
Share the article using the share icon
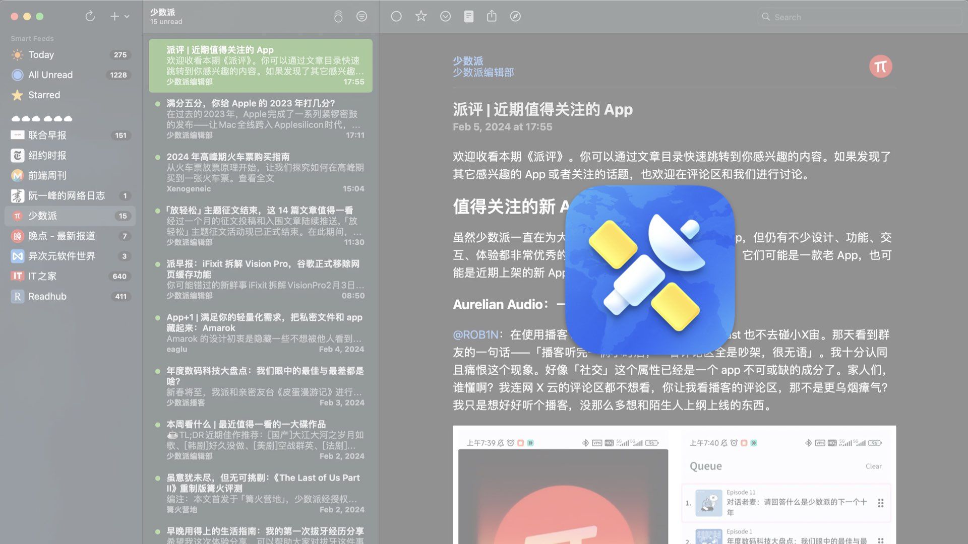[492, 17]
